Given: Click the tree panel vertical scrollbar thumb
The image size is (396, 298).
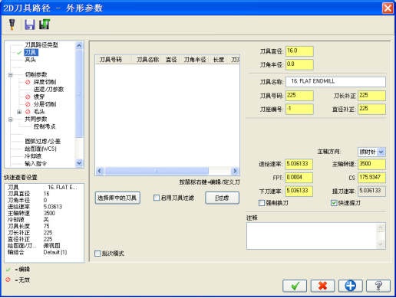Looking at the screenshot, I should point(79,94).
